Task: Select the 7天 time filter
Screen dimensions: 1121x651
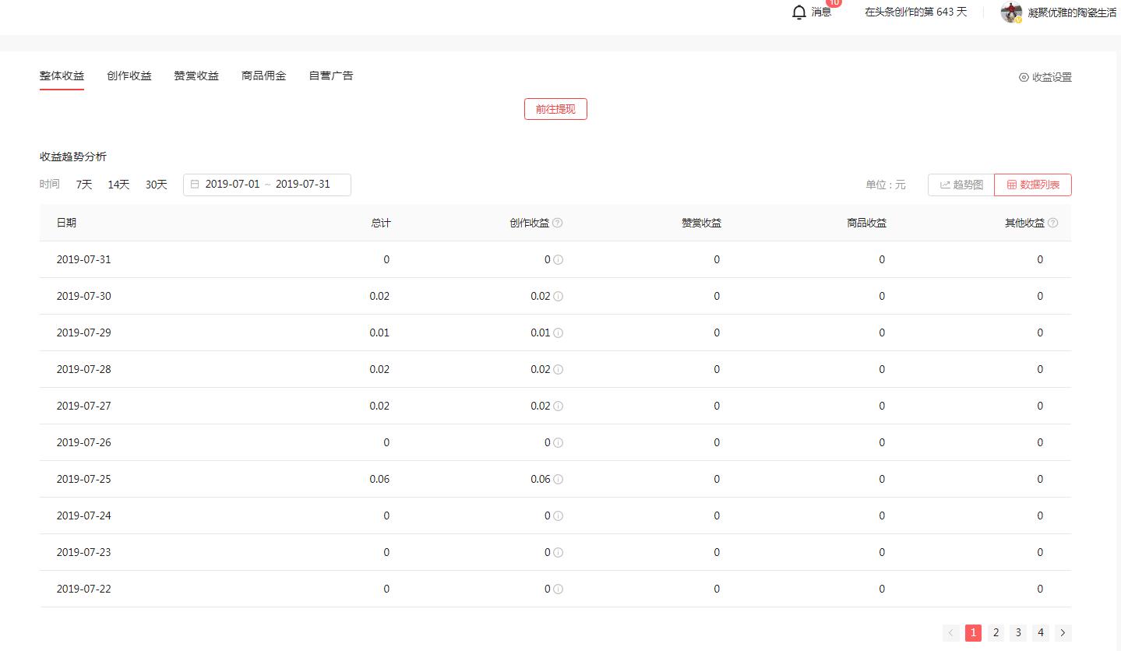Action: click(83, 185)
